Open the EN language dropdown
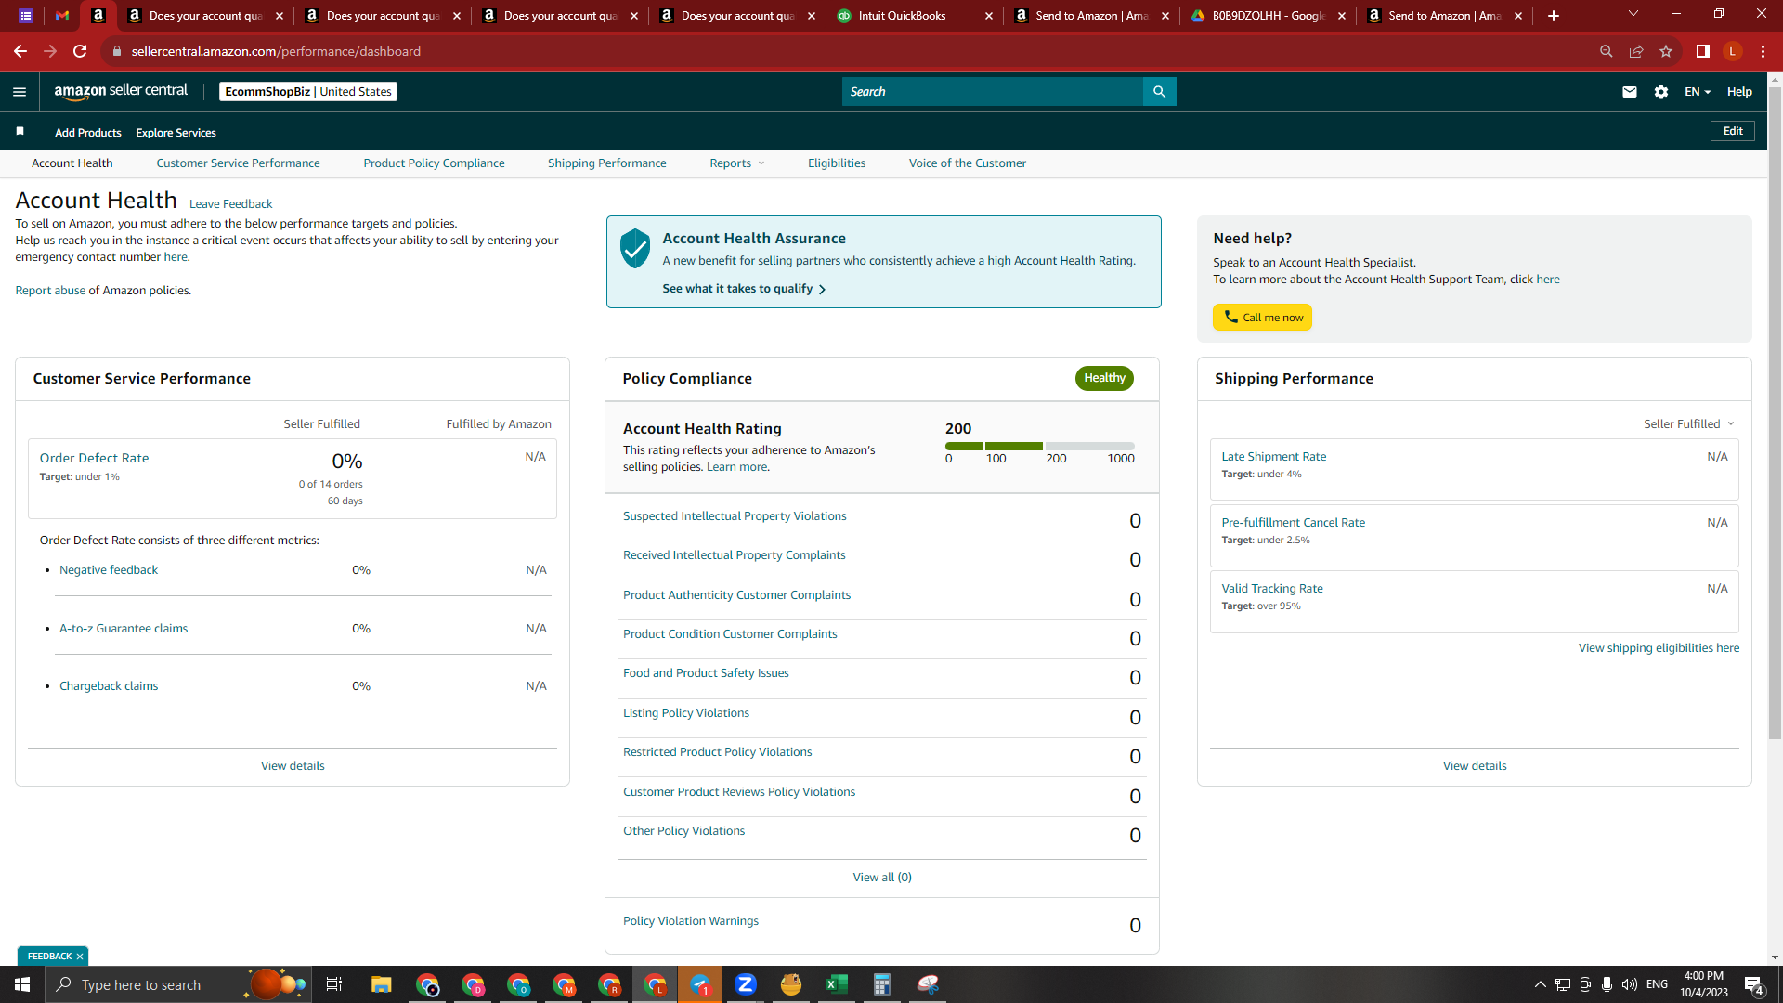This screenshot has height=1003, width=1783. point(1698,91)
